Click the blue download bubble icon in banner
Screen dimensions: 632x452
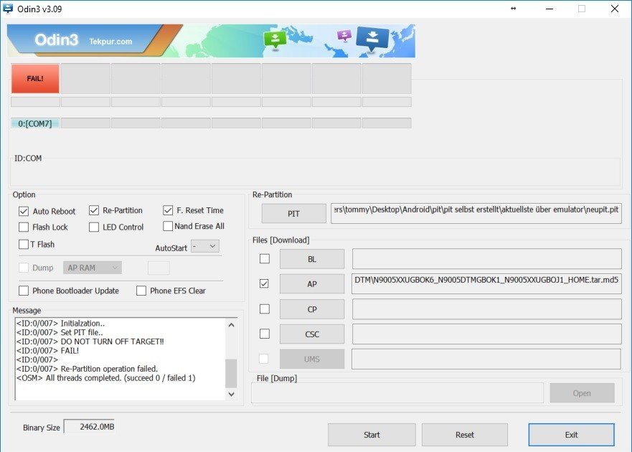click(x=373, y=39)
